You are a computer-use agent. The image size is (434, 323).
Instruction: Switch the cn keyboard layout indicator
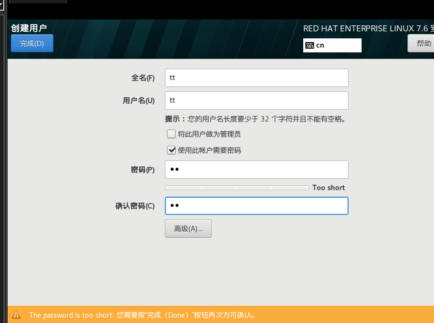(332, 45)
